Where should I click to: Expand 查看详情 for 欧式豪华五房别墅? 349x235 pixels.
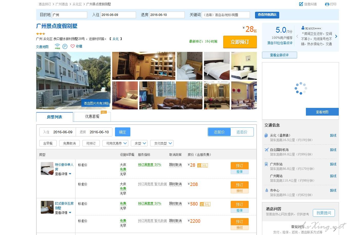(63, 213)
